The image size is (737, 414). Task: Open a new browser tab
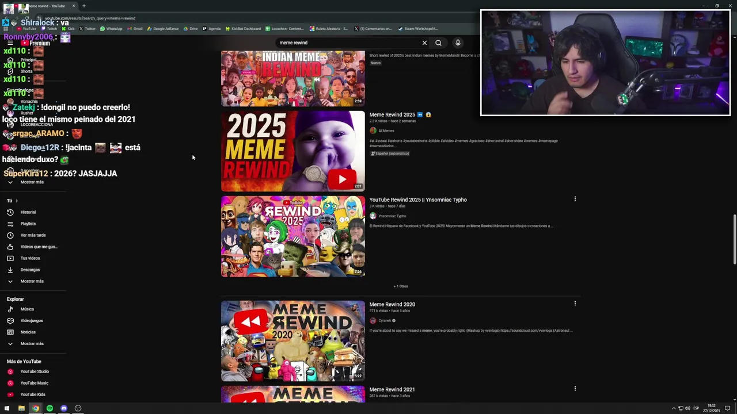(83, 6)
